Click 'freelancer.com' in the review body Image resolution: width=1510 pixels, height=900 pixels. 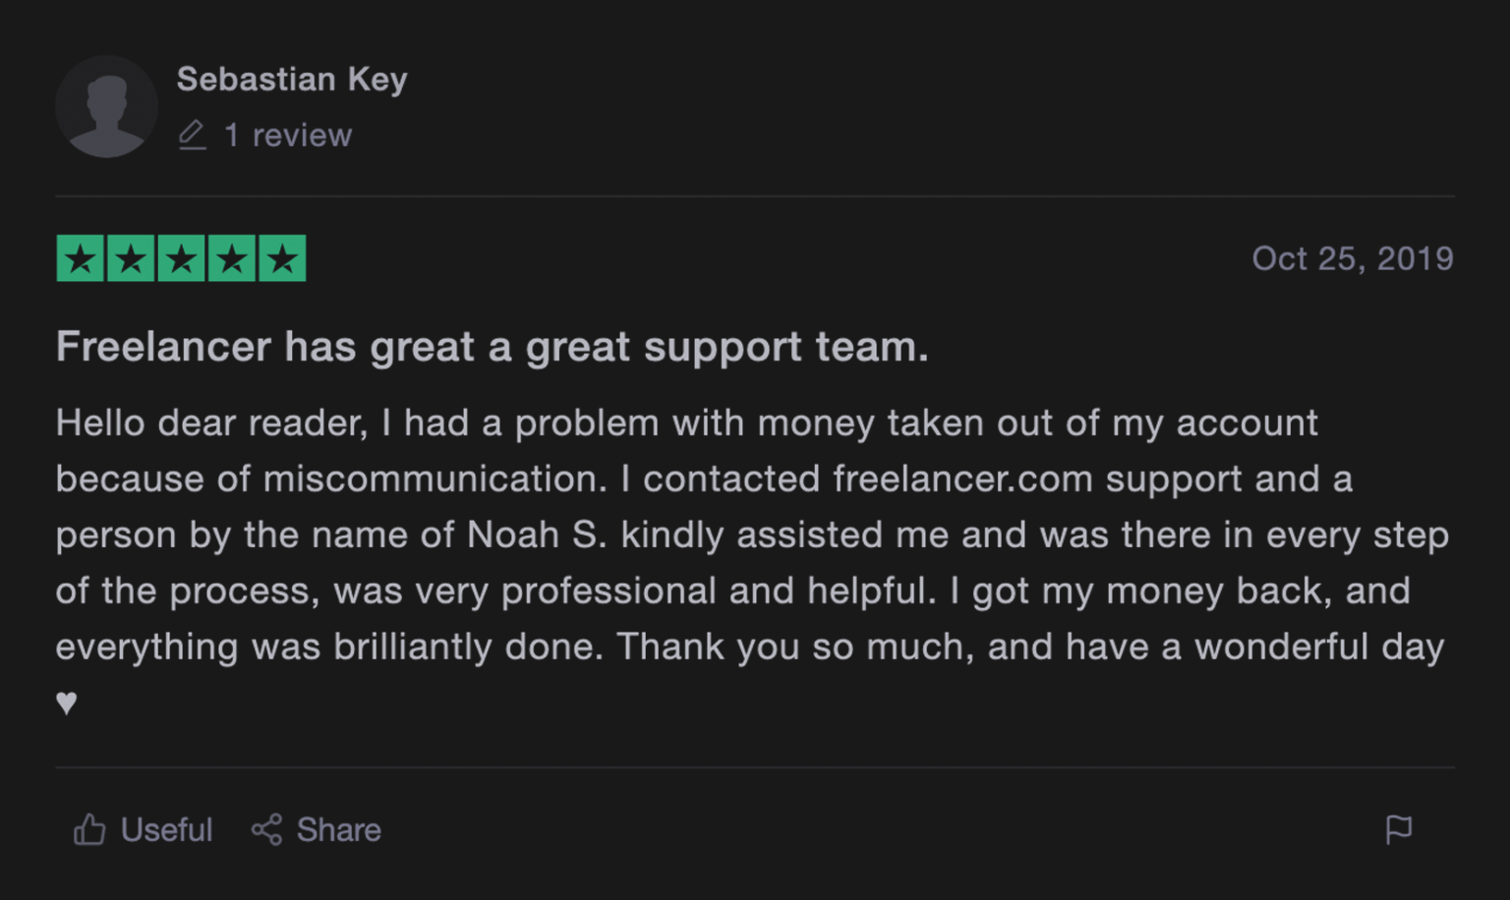[x=962, y=478]
